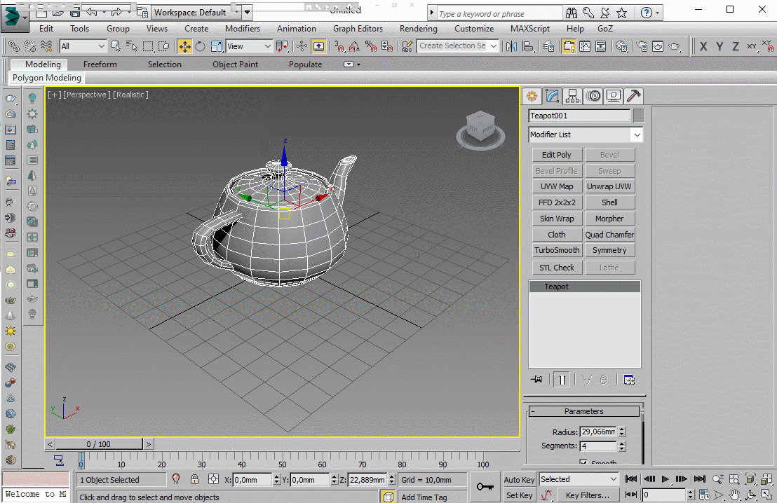Open the Create command panel tab
Image resolution: width=777 pixels, height=503 pixels.
(x=532, y=96)
